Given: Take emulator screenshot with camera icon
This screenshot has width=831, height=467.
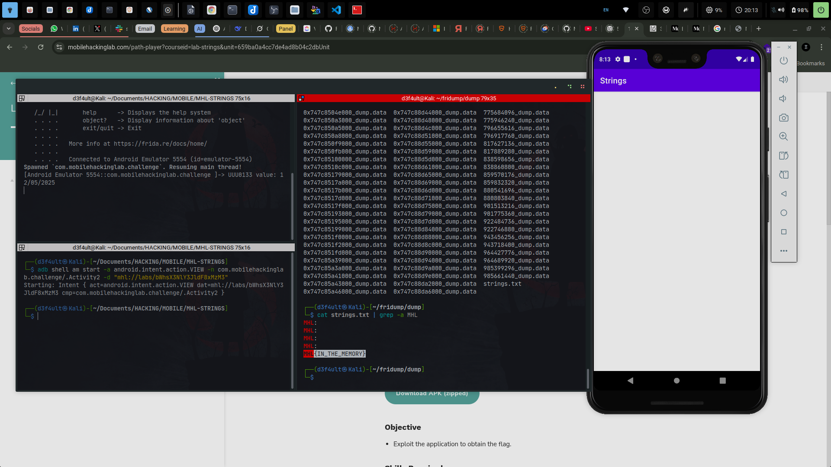Looking at the screenshot, I should click(783, 118).
